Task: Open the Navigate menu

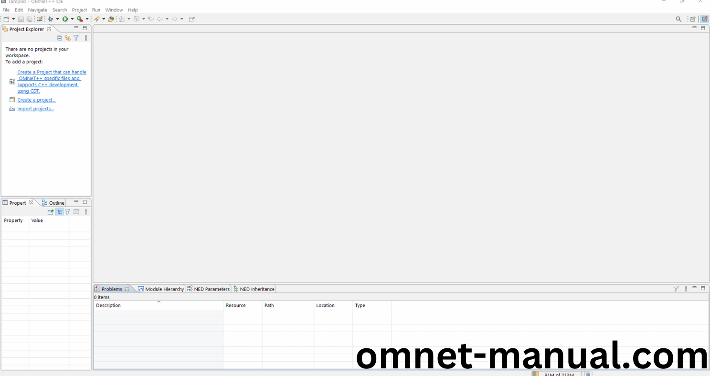Action: tap(37, 10)
